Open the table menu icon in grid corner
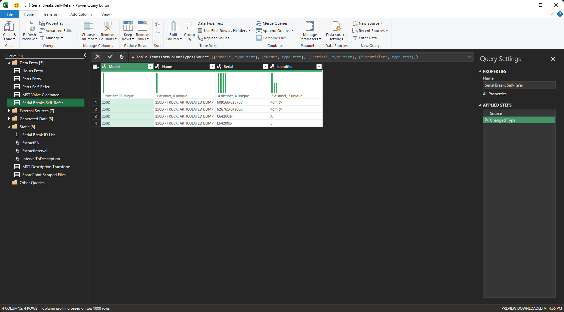Viewport: 564px width, 312px height. click(96, 67)
